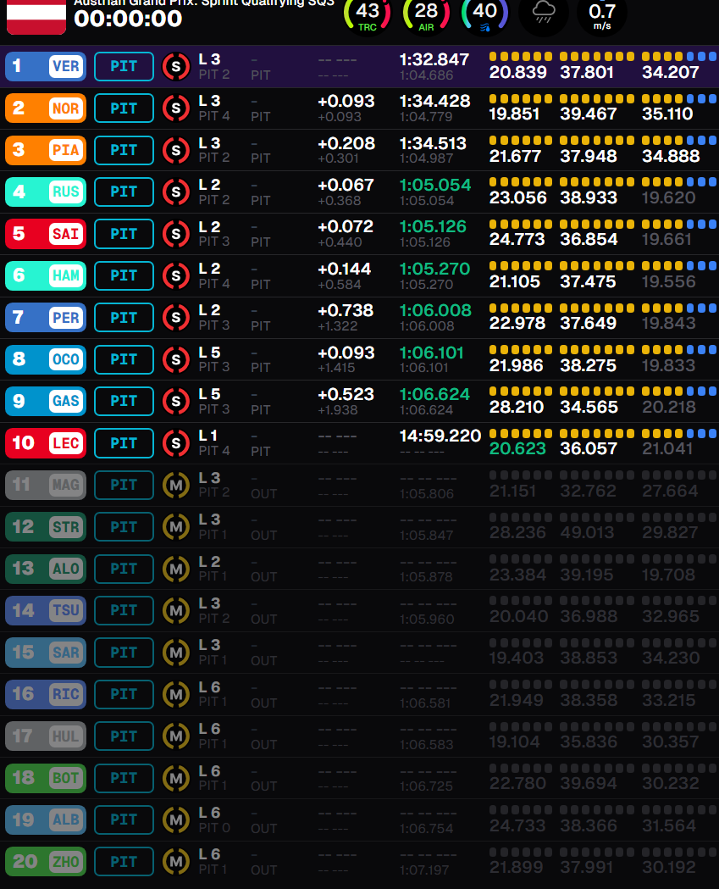Click VER's soft tyre icon

coord(175,67)
